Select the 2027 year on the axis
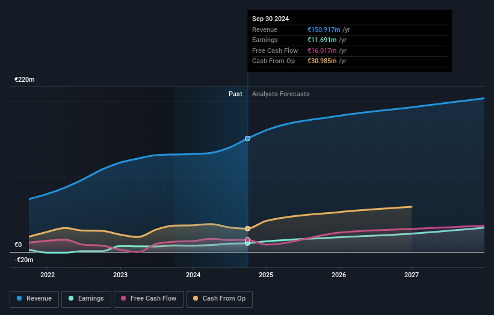Viewport: 494px width, 315px height. pos(412,275)
